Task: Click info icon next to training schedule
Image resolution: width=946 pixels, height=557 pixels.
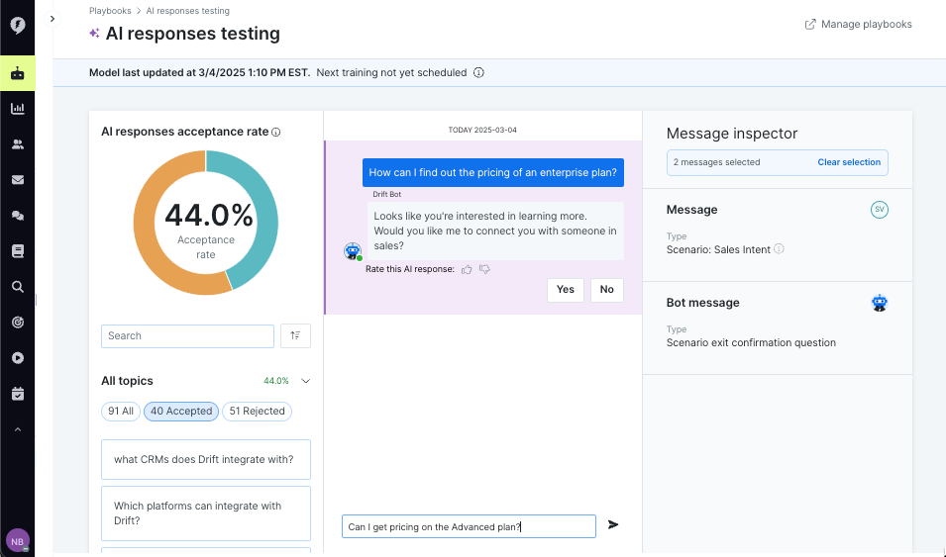Action: point(478,72)
